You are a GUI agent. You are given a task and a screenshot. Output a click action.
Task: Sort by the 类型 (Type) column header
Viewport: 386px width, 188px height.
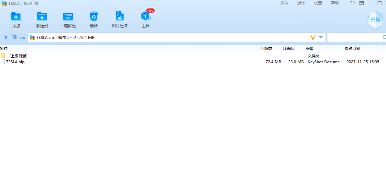click(310, 49)
